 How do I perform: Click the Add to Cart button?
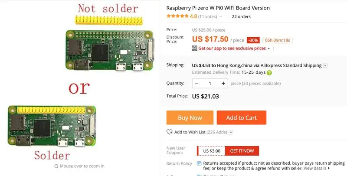pos(242,117)
